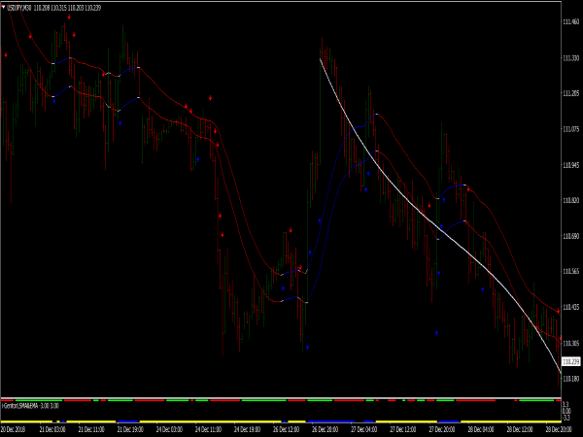Click the 21 Dec 19:00 time label

tap(130, 429)
